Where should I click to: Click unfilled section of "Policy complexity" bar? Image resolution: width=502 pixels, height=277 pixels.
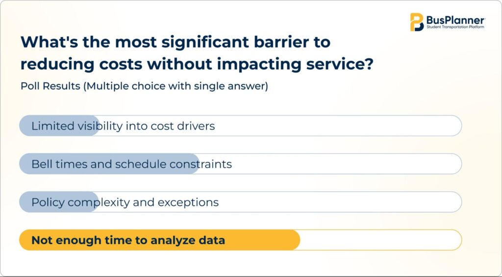(x=338, y=202)
